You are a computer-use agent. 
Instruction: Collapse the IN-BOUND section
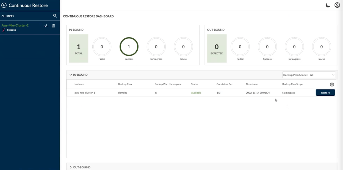[x=71, y=75]
